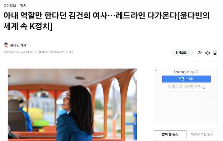
Task: Click the back arrow in Google ad panel
Action: [x=156, y=70]
